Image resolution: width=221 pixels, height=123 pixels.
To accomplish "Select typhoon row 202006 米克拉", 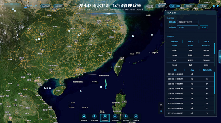I will [190, 46].
